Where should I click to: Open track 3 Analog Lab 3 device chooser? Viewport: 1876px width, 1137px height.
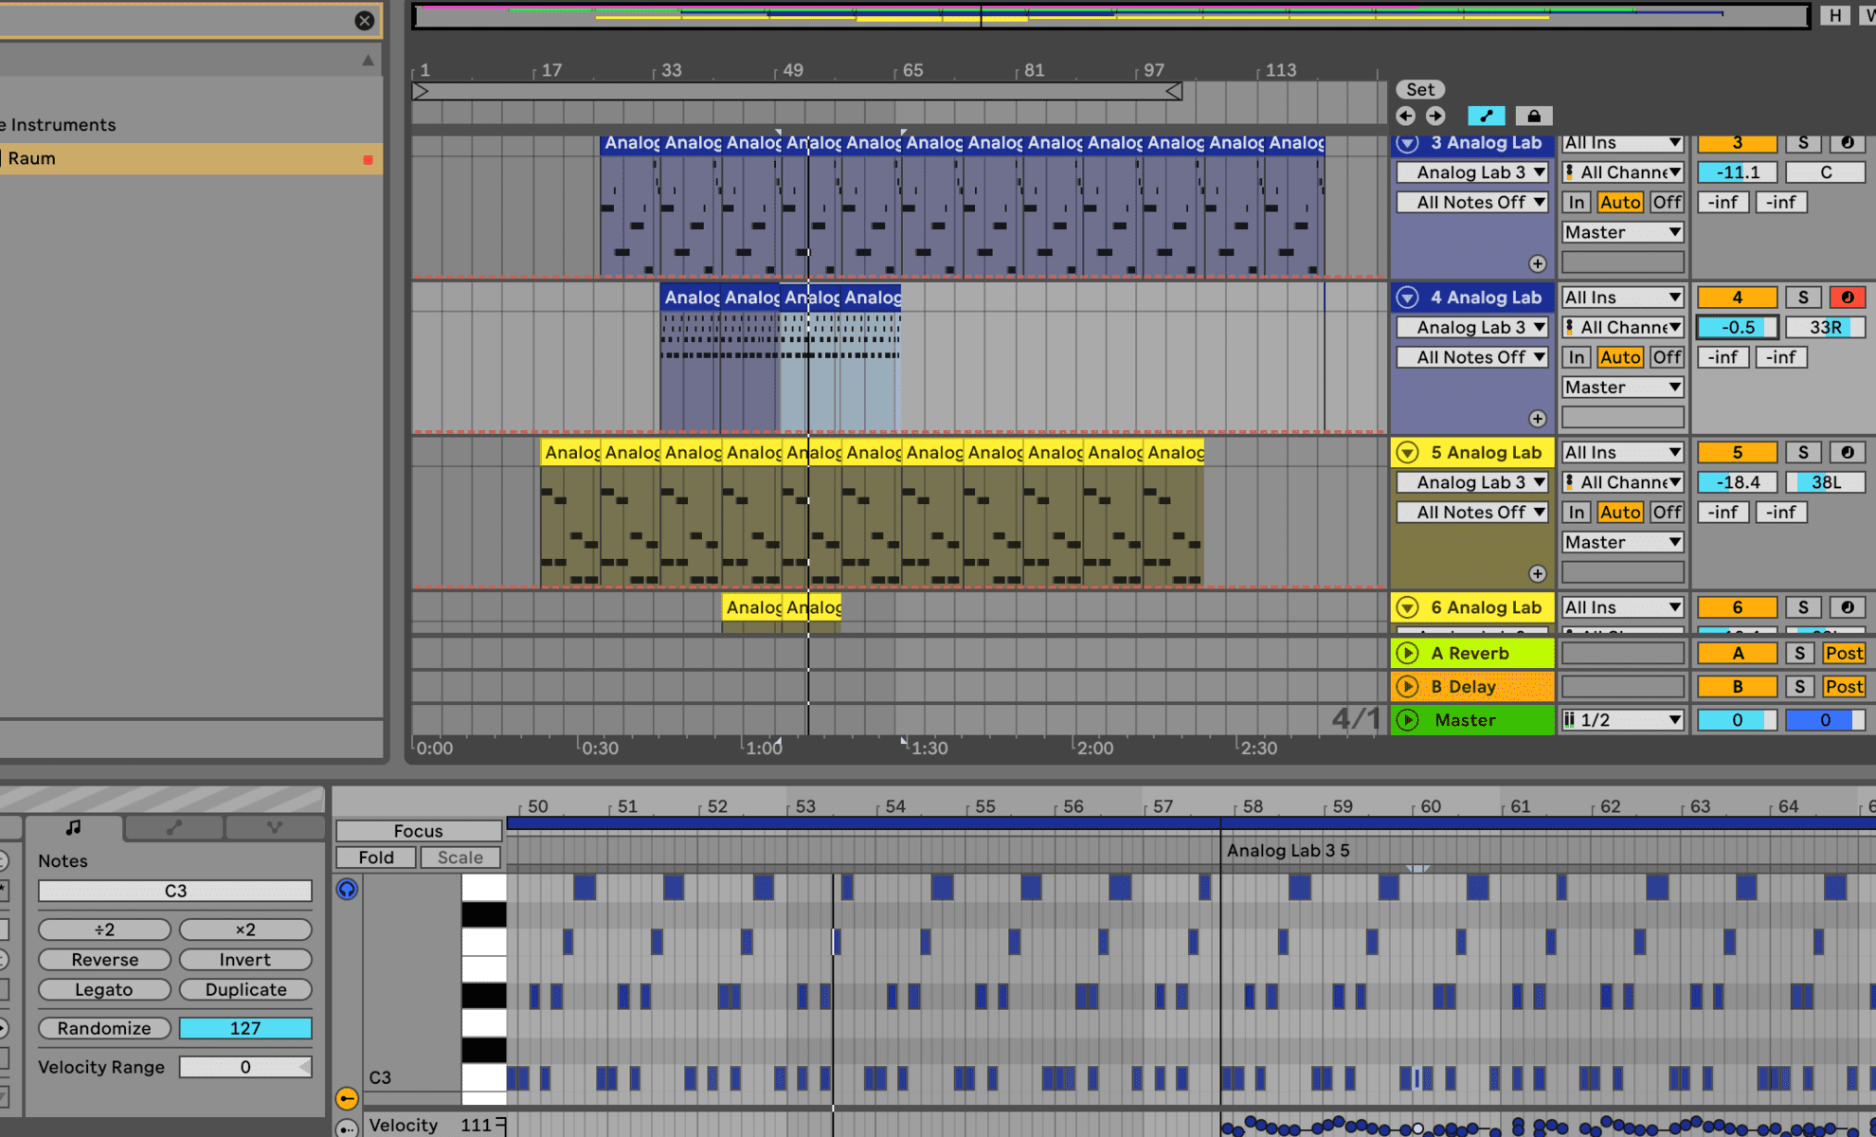(x=1472, y=172)
